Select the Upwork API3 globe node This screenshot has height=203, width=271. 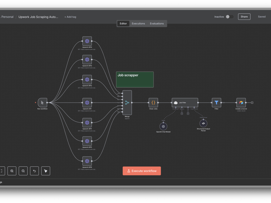[87, 60]
